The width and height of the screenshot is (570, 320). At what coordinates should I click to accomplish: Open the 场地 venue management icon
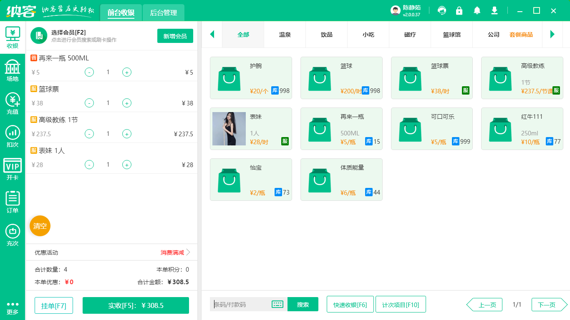12,70
